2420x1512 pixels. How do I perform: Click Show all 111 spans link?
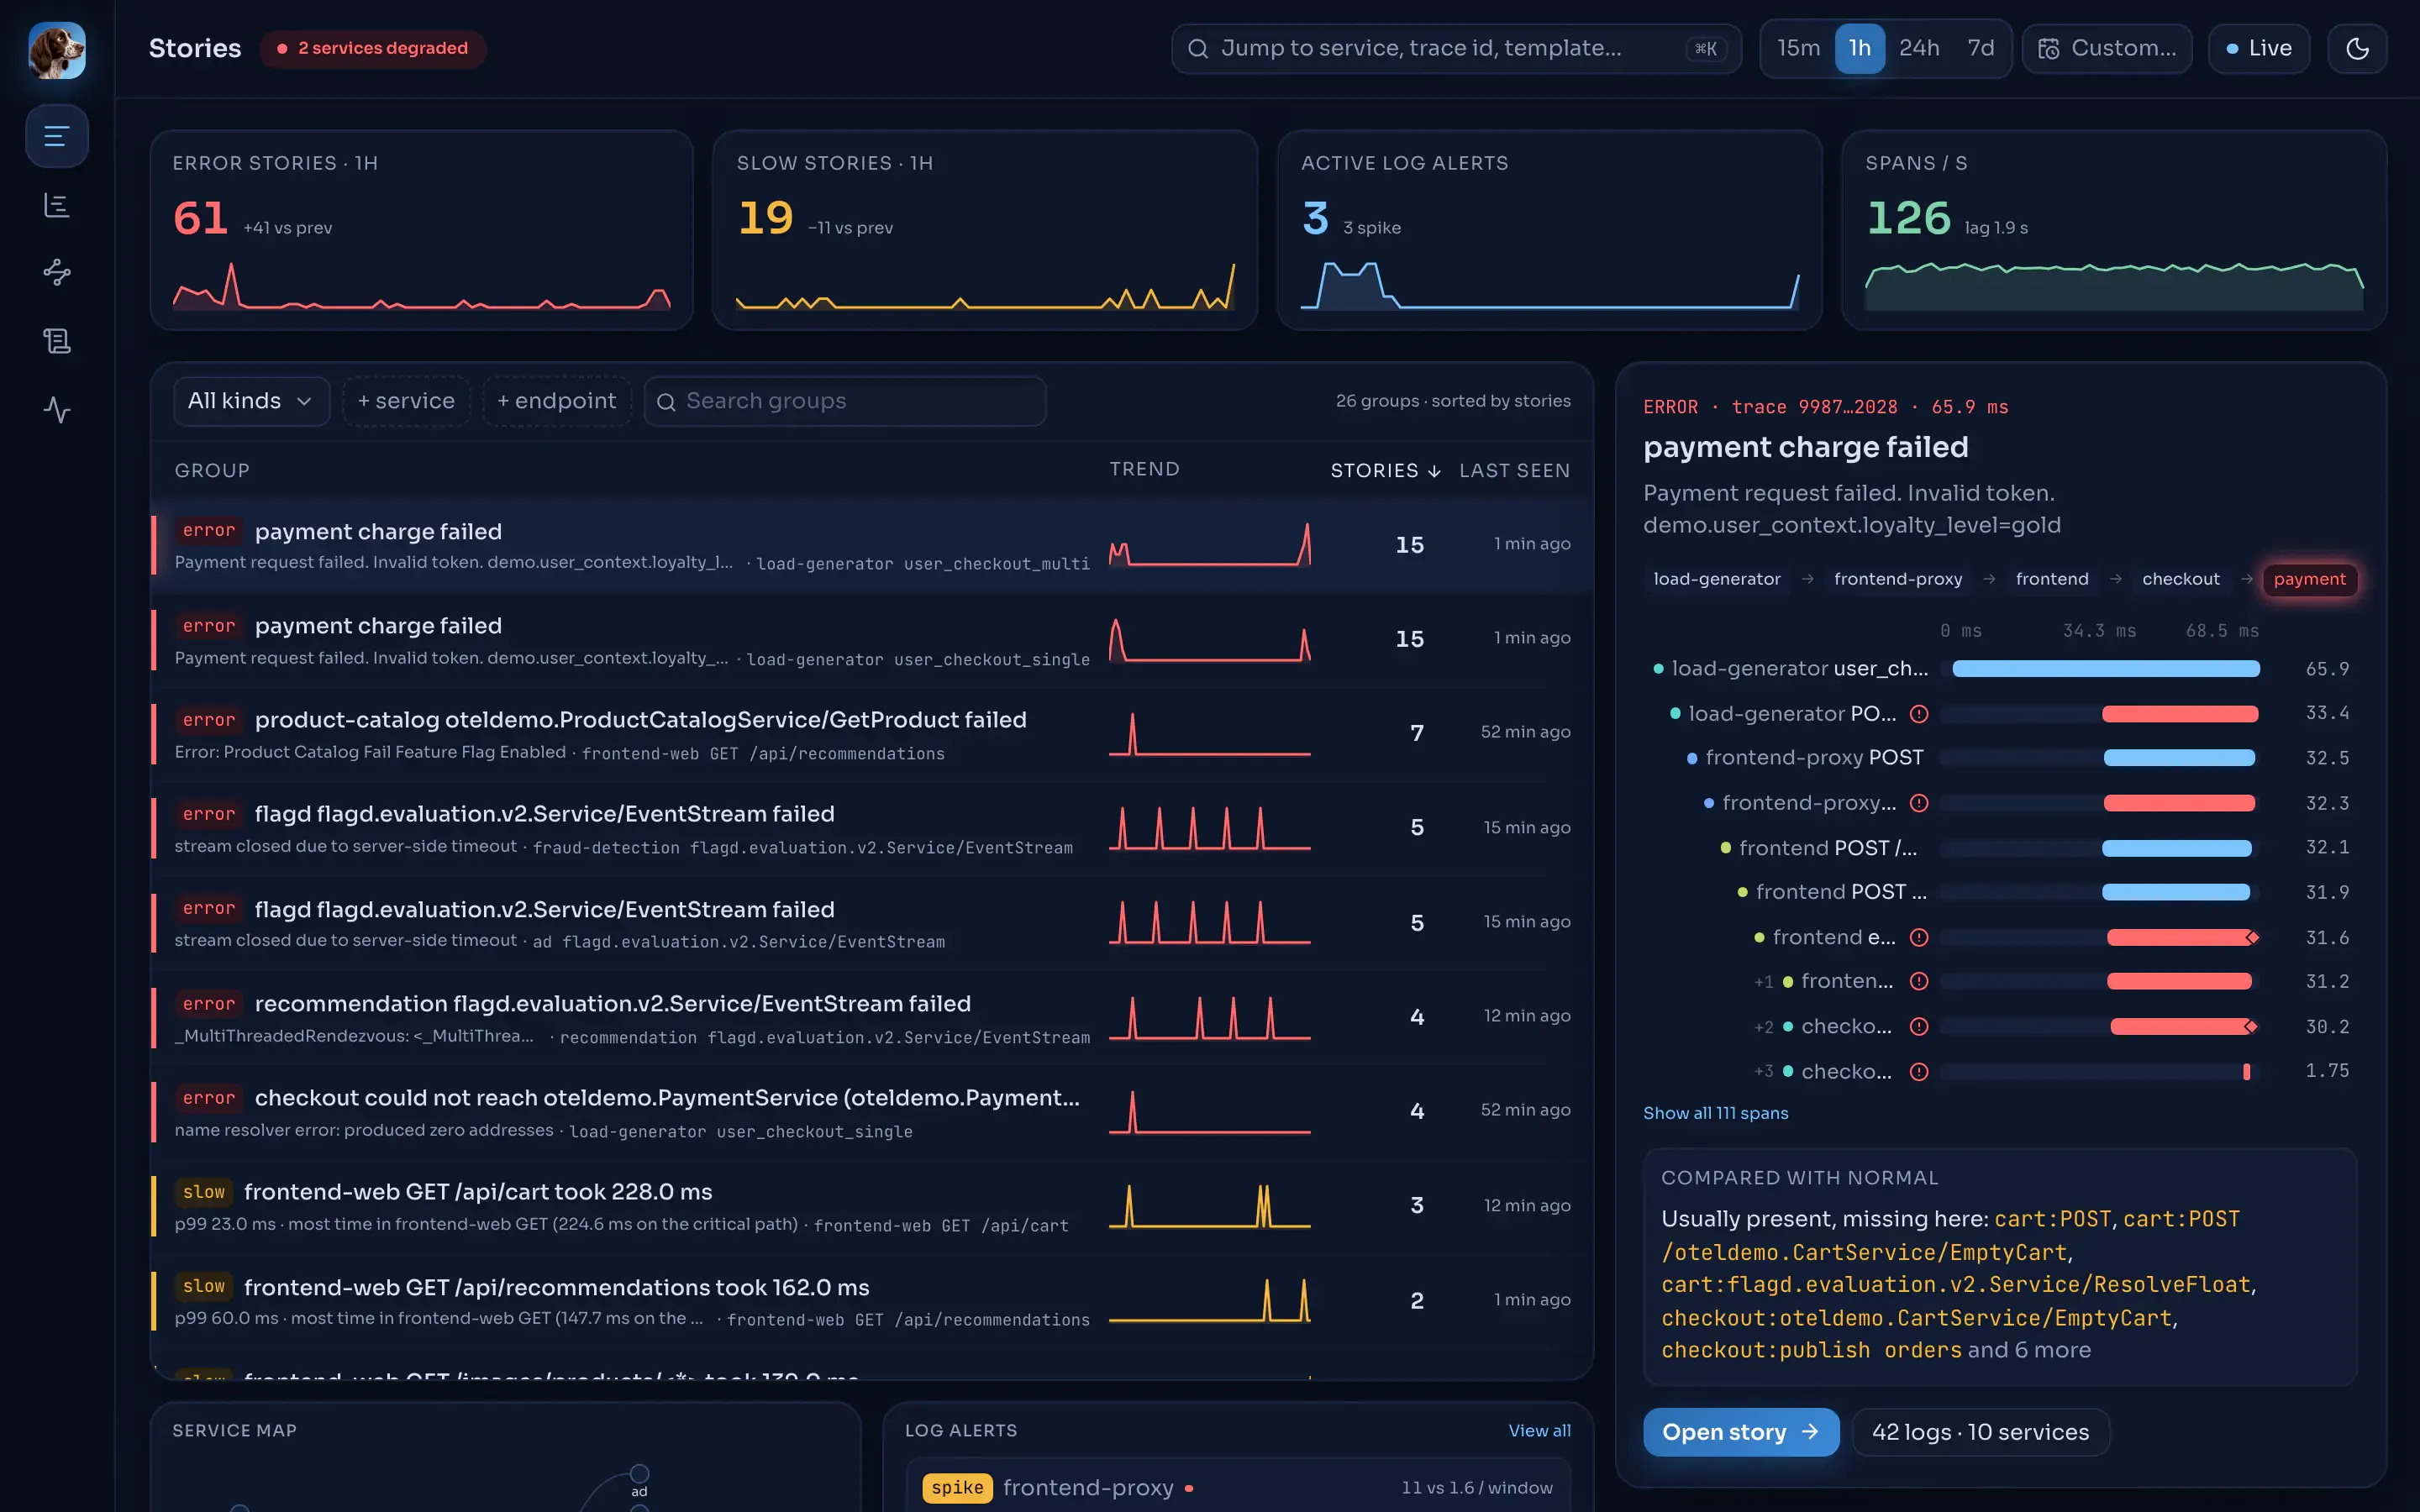(1715, 1113)
